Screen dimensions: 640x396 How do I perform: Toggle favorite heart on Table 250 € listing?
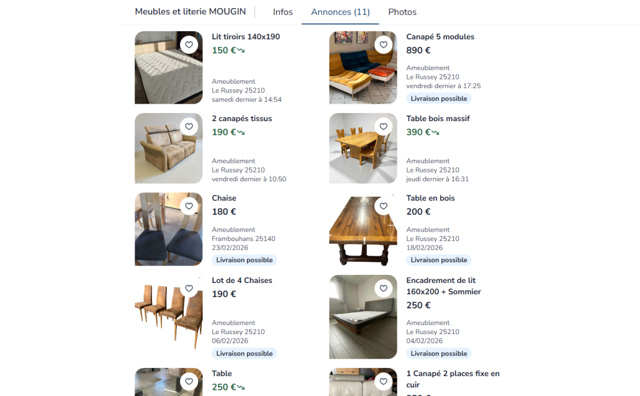[x=189, y=381]
